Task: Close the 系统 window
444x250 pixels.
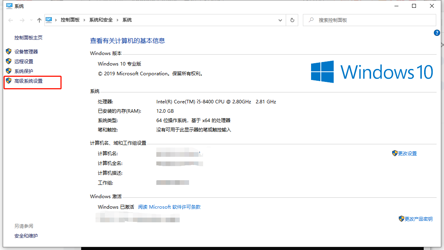Action: (432, 6)
